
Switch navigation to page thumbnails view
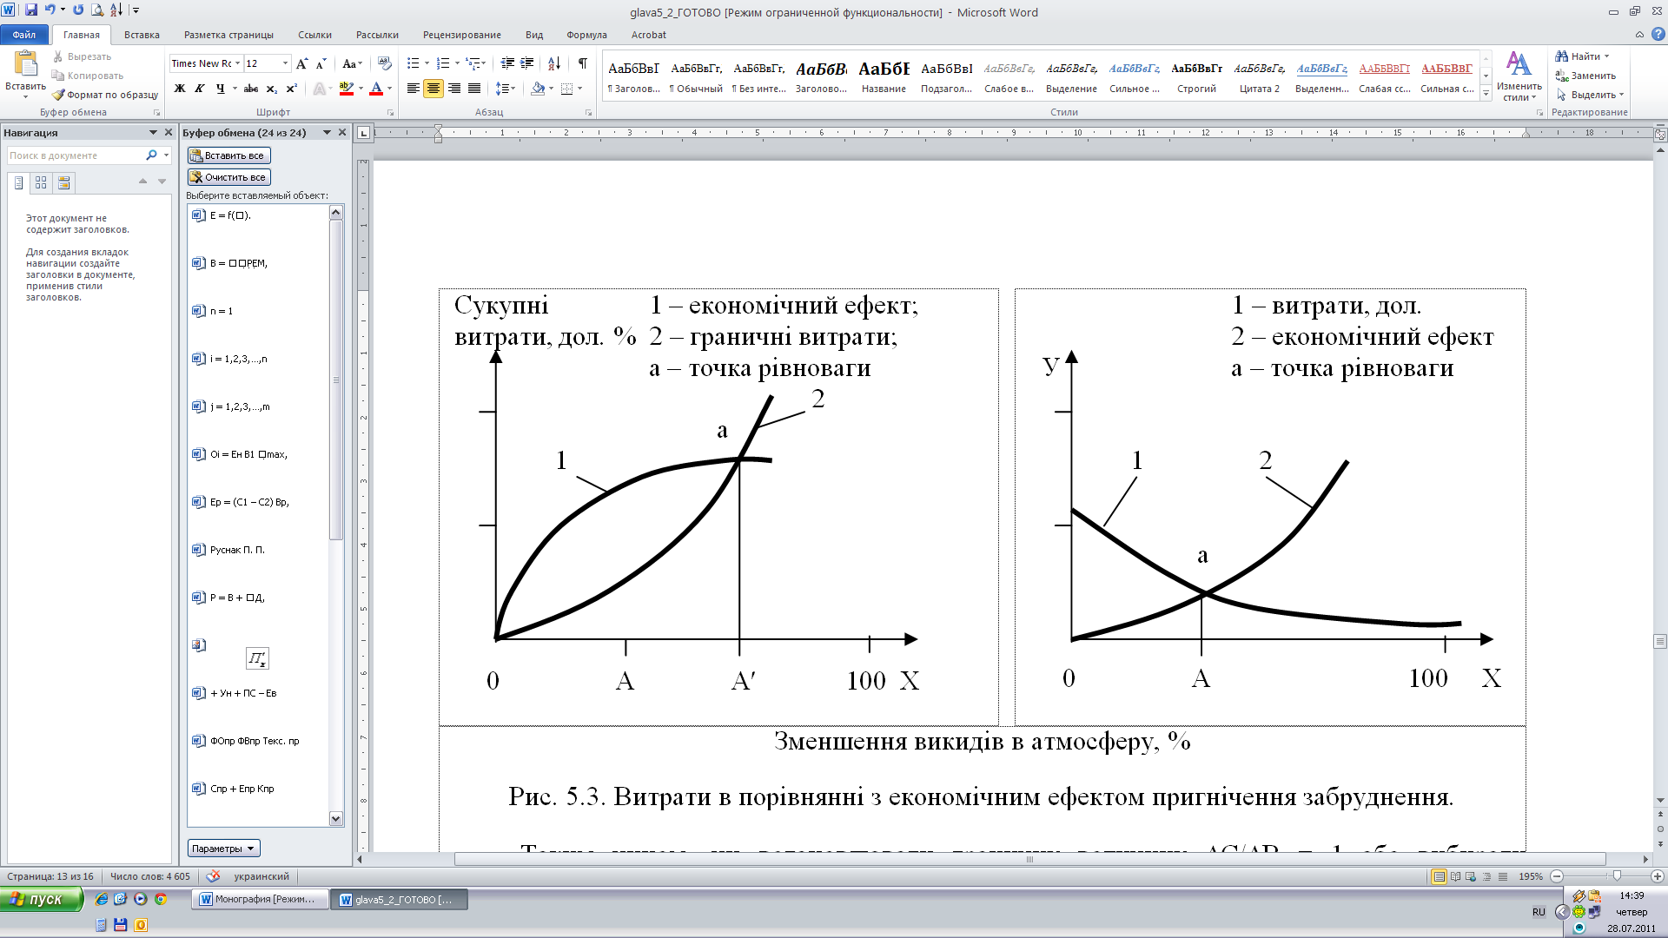tap(41, 182)
